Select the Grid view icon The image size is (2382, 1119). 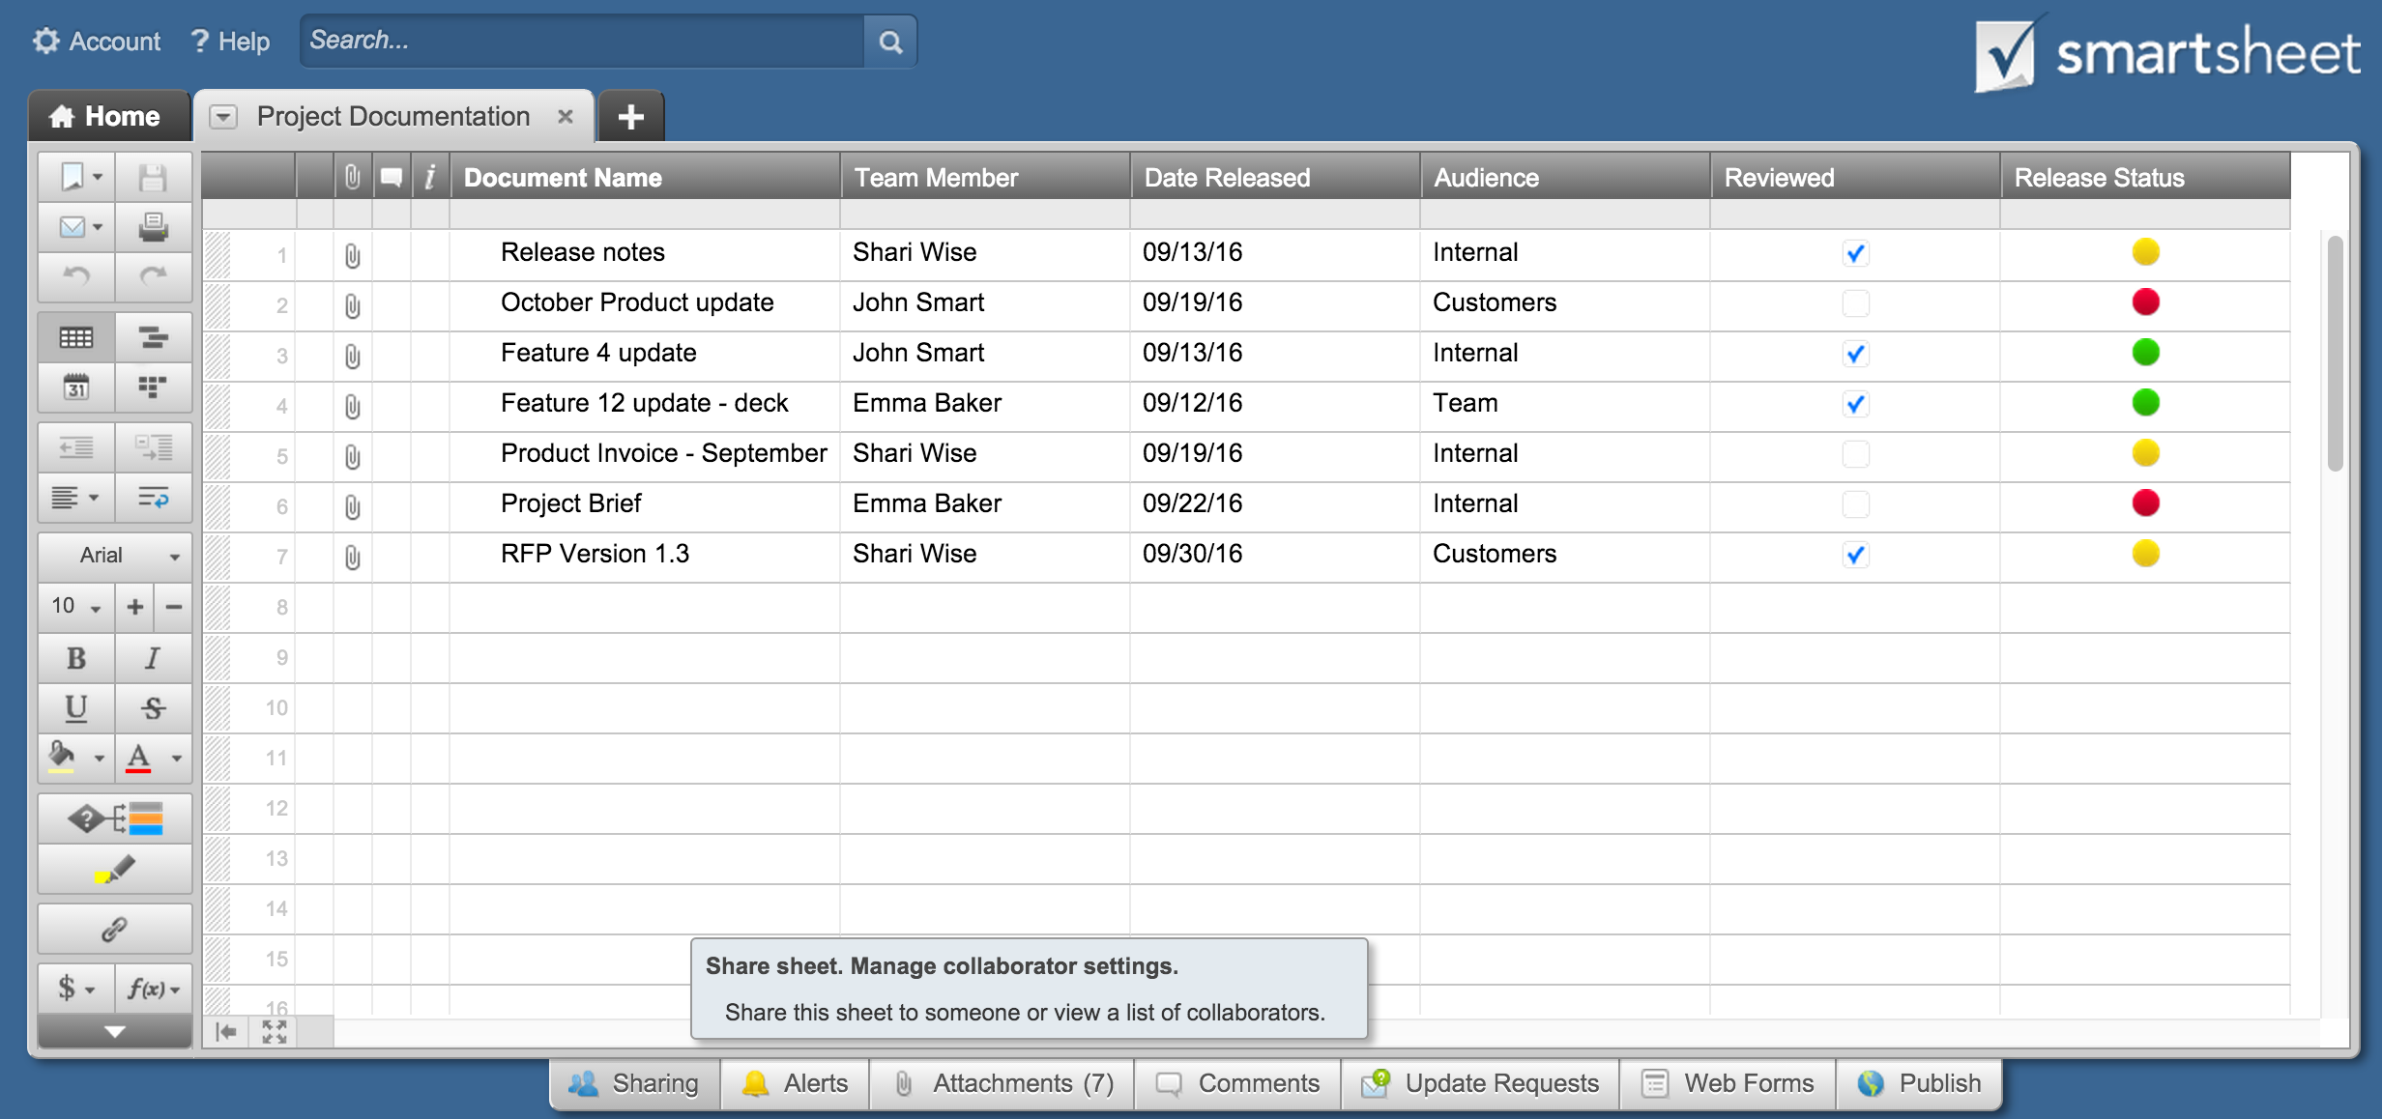click(74, 337)
